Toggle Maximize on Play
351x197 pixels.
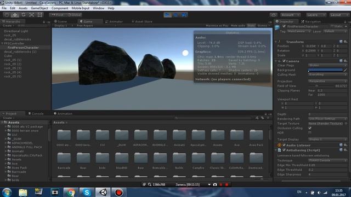point(217,26)
